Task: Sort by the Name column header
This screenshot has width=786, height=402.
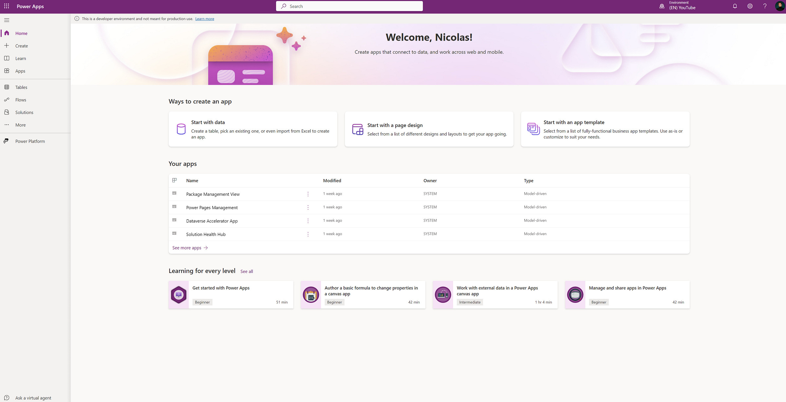Action: pyautogui.click(x=192, y=181)
